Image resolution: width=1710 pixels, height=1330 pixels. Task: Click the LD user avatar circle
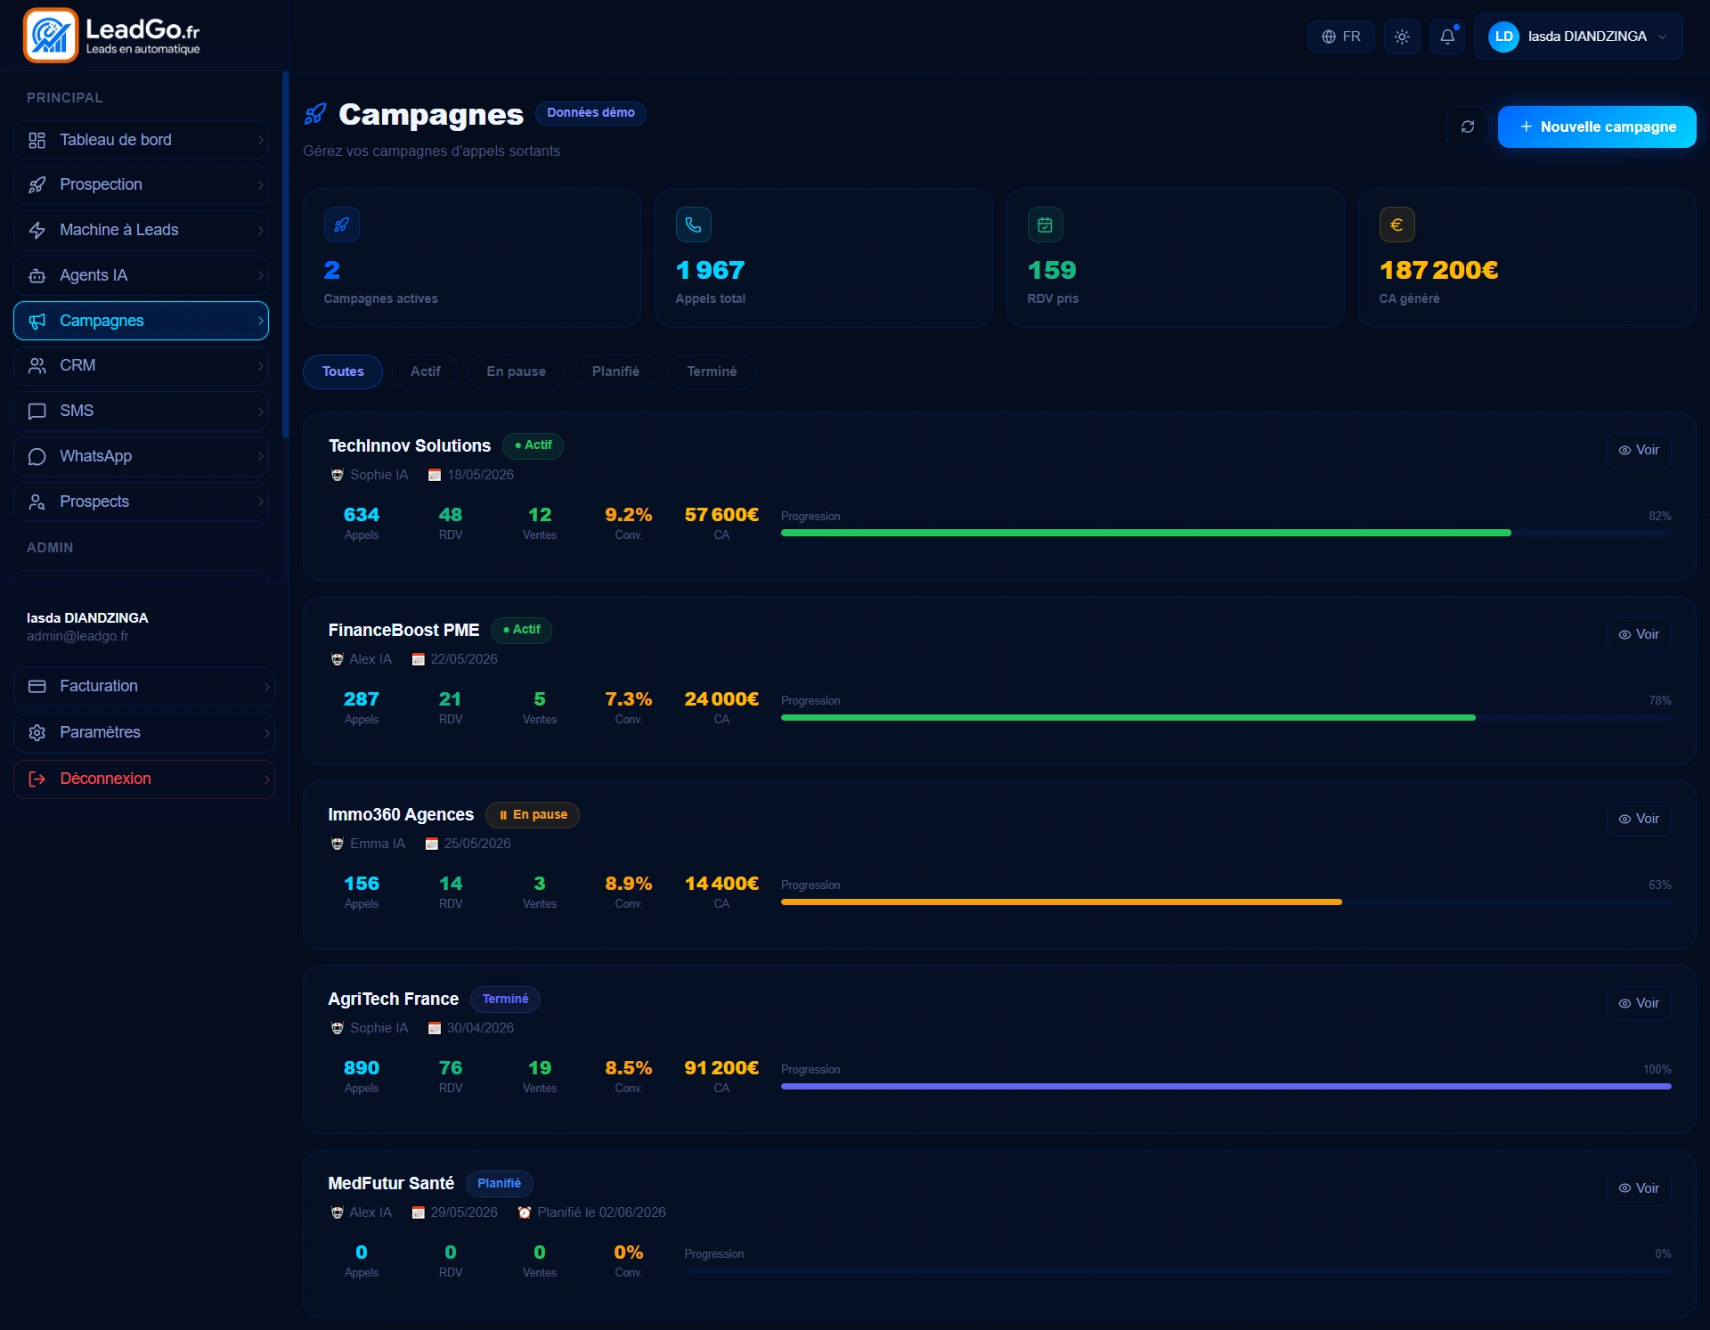click(x=1503, y=37)
